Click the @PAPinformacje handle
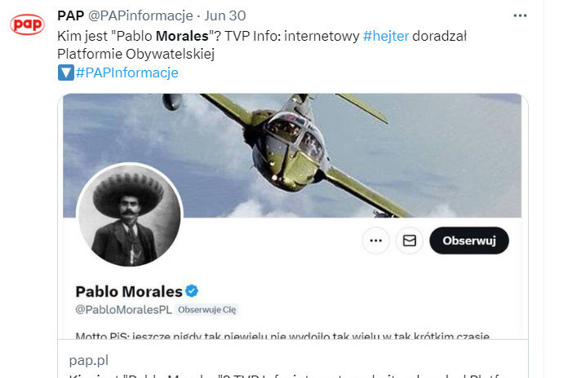Image resolution: width=568 pixels, height=378 pixels. tap(140, 15)
